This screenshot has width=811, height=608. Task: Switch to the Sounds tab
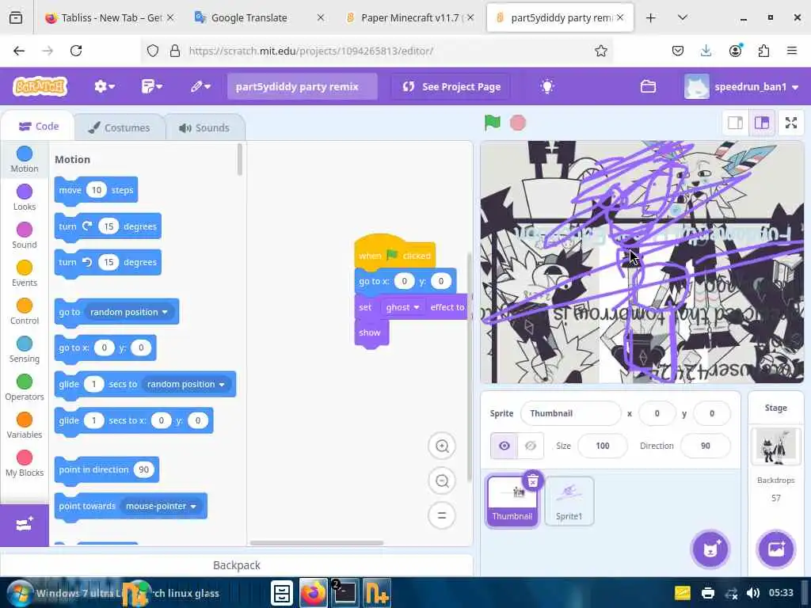coord(204,127)
